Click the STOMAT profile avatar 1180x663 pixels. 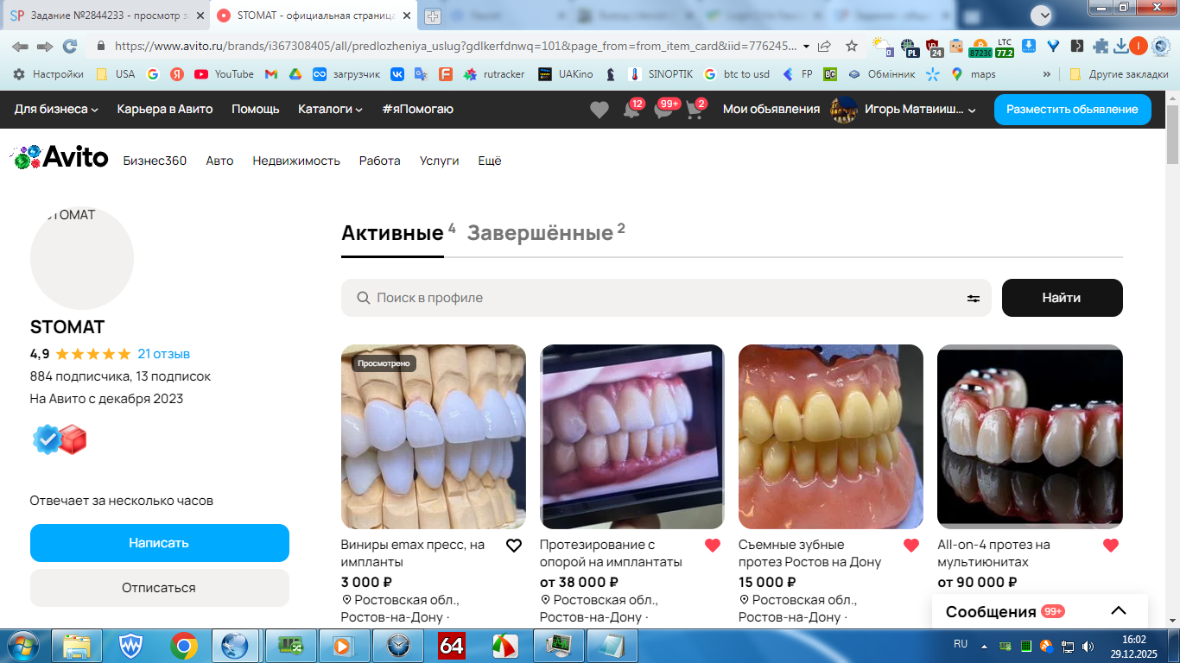click(82, 258)
